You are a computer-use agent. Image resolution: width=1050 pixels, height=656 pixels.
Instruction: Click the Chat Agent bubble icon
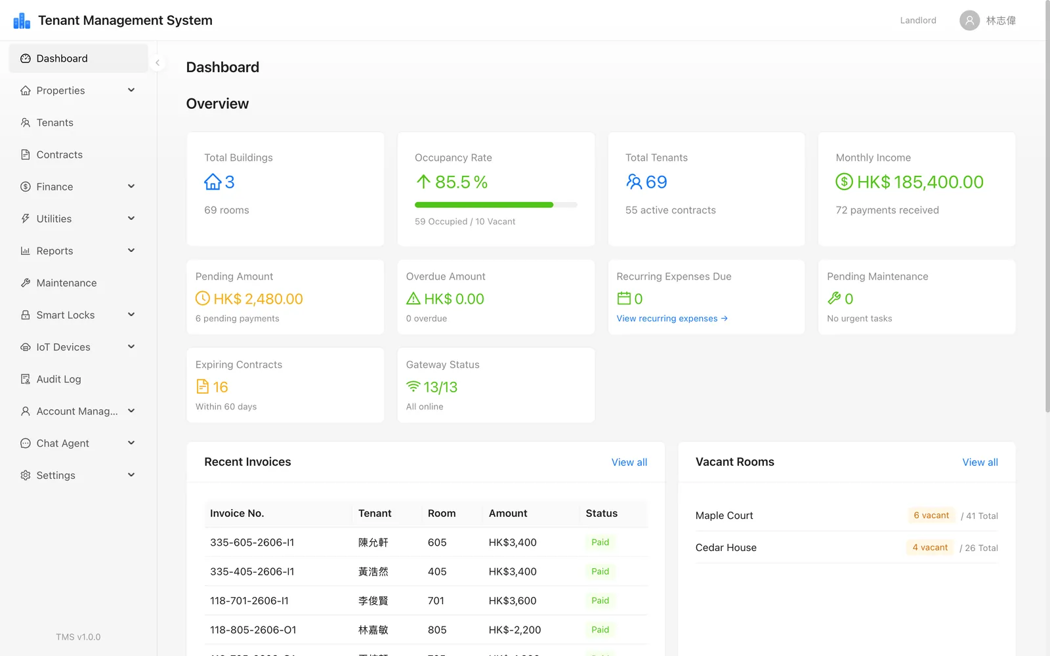pos(26,443)
